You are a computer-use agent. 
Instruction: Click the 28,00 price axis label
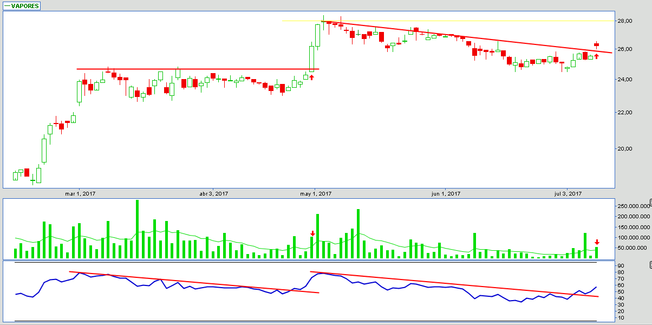pyautogui.click(x=624, y=21)
